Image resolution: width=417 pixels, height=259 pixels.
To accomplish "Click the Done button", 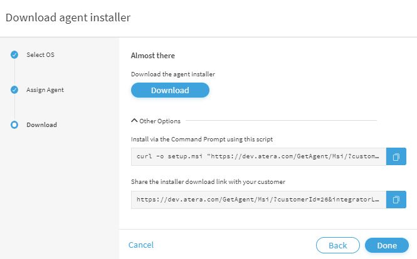I will point(387,245).
